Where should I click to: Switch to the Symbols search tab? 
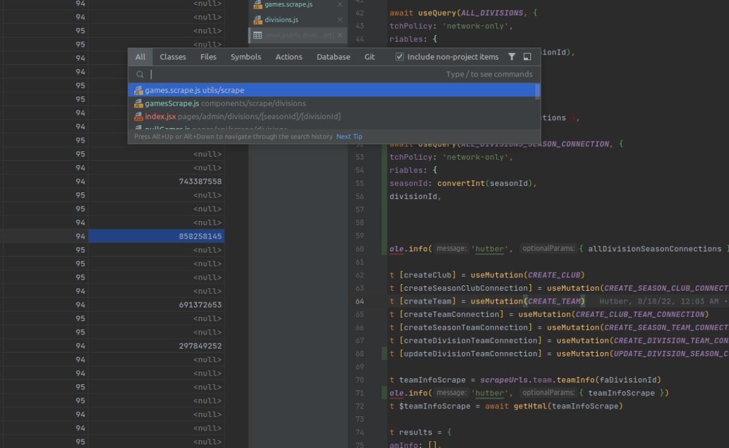coord(246,56)
